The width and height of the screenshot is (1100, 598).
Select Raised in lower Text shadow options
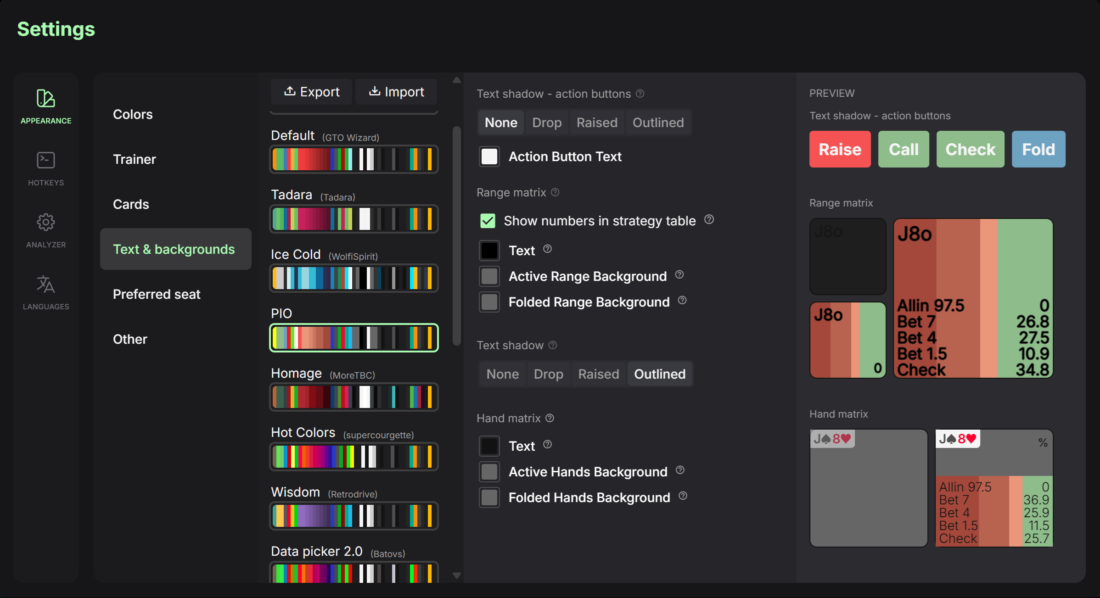coord(598,374)
